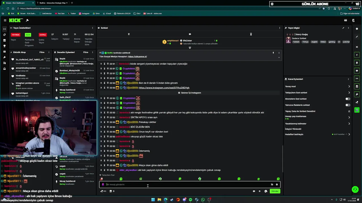Open Denetim Eylemleri three-dot menu

[92, 52]
